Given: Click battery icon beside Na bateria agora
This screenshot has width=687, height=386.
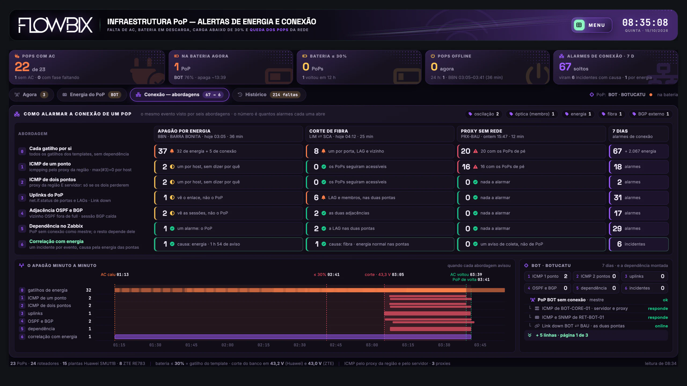Looking at the screenshot, I should pyautogui.click(x=176, y=56).
